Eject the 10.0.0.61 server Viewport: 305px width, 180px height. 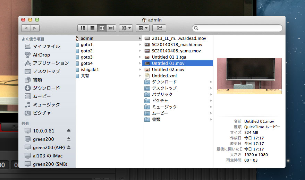point(69,131)
